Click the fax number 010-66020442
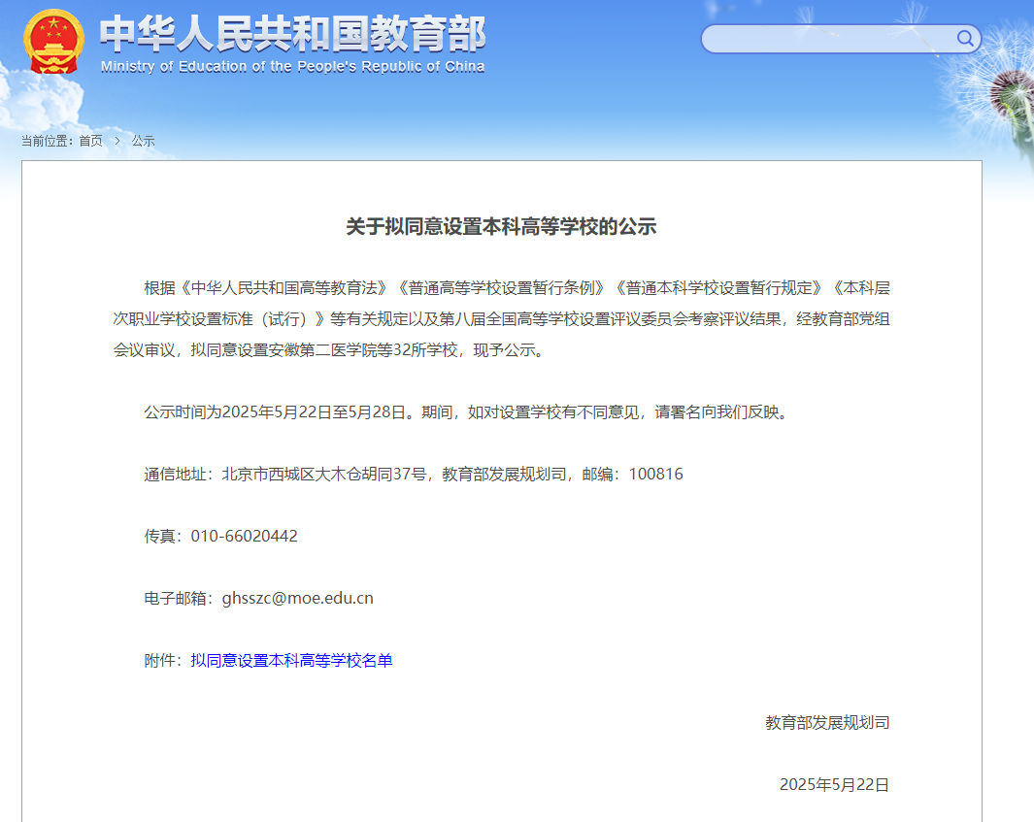 click(244, 536)
